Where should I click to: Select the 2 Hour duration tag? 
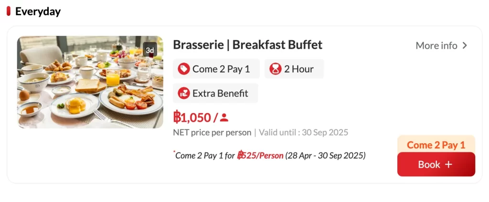point(294,69)
